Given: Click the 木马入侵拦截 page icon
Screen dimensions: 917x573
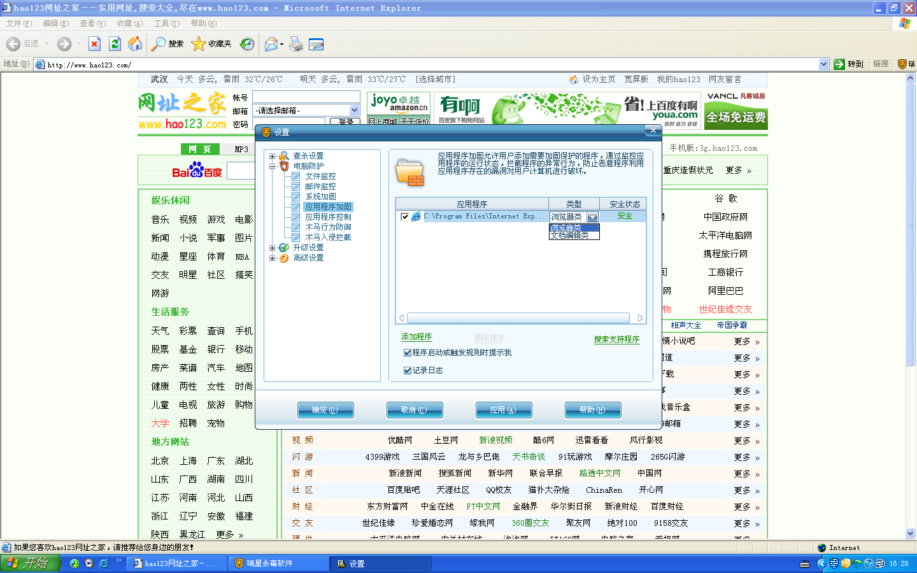Looking at the screenshot, I should 296,237.
